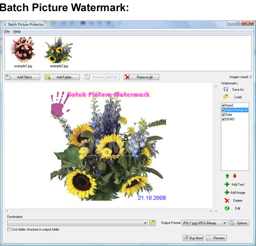Uncheck the Batch Picture W watermark checkbox
This screenshot has height=246, width=256.
coord(223,110)
